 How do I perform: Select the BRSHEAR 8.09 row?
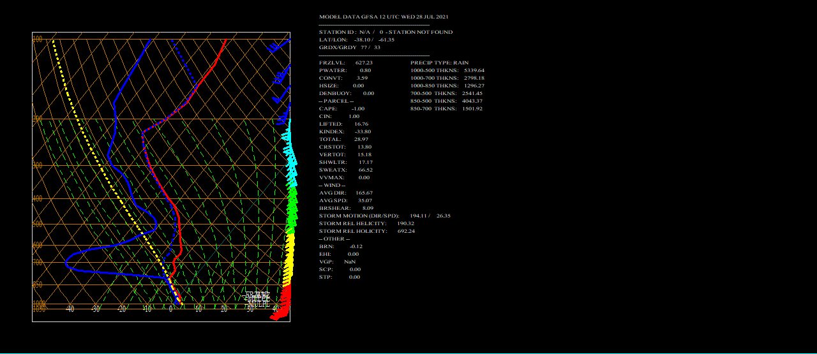[x=346, y=208]
